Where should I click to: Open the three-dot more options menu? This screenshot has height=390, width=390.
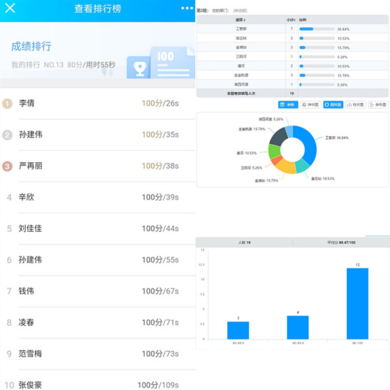tap(187, 8)
